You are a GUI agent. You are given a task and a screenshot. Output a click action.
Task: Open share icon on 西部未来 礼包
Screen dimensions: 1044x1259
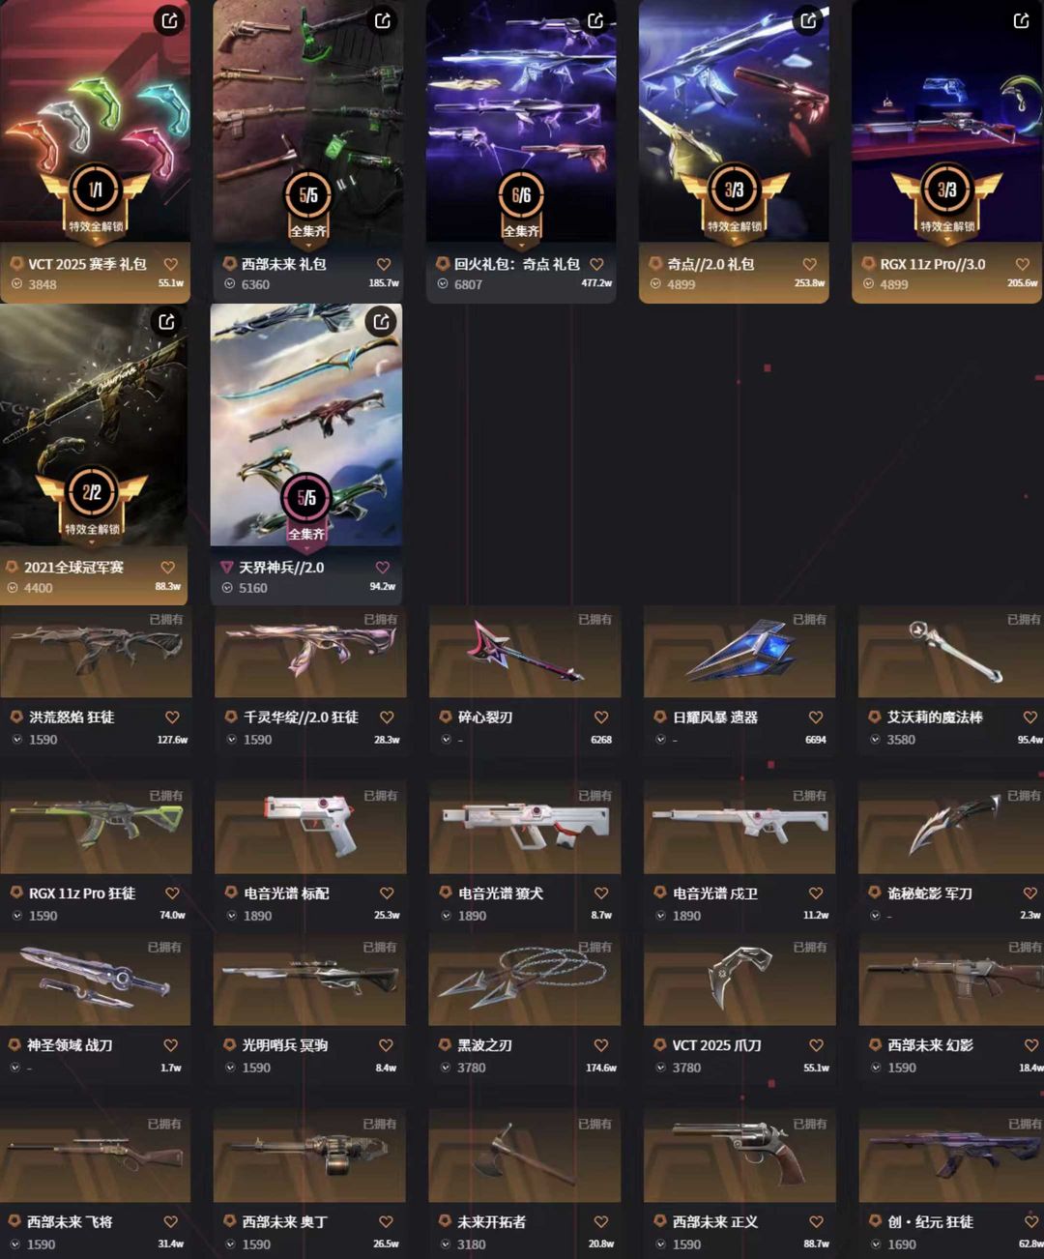point(383,20)
